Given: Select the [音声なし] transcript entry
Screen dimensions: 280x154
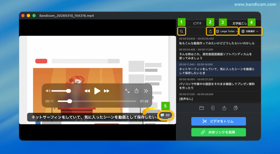Looking at the screenshot, I should tap(218, 97).
